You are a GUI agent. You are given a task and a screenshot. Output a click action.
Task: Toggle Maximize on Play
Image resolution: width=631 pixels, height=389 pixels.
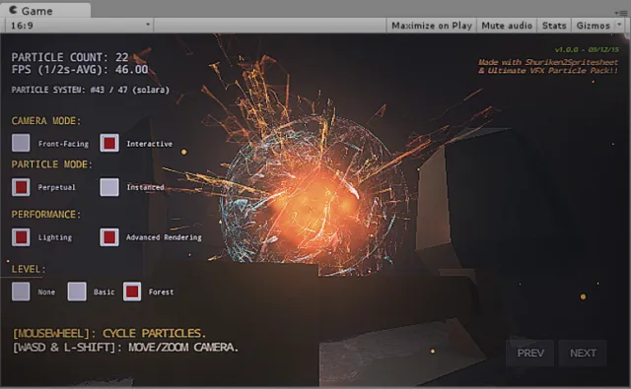coord(432,26)
